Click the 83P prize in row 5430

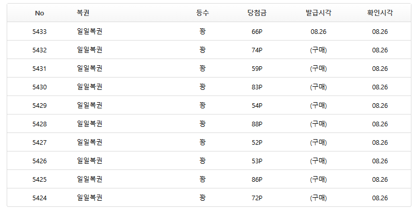[257, 87]
